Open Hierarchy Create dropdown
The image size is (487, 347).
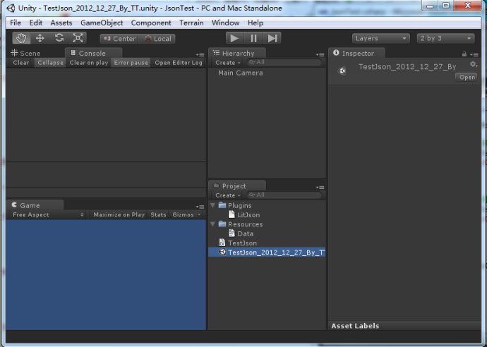[x=228, y=63]
